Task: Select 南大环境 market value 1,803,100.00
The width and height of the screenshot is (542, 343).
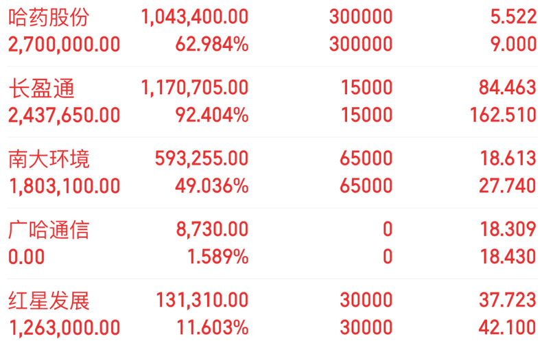Action: point(64,187)
